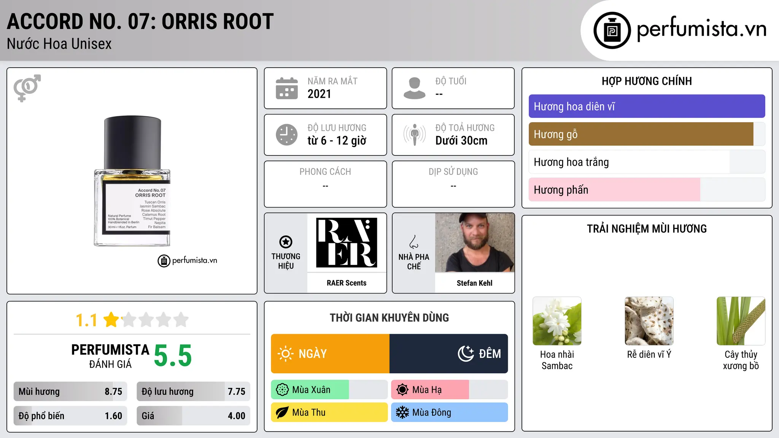This screenshot has width=779, height=438.
Task: Select the Rễ diên vĩ Ý note image
Action: (x=649, y=321)
